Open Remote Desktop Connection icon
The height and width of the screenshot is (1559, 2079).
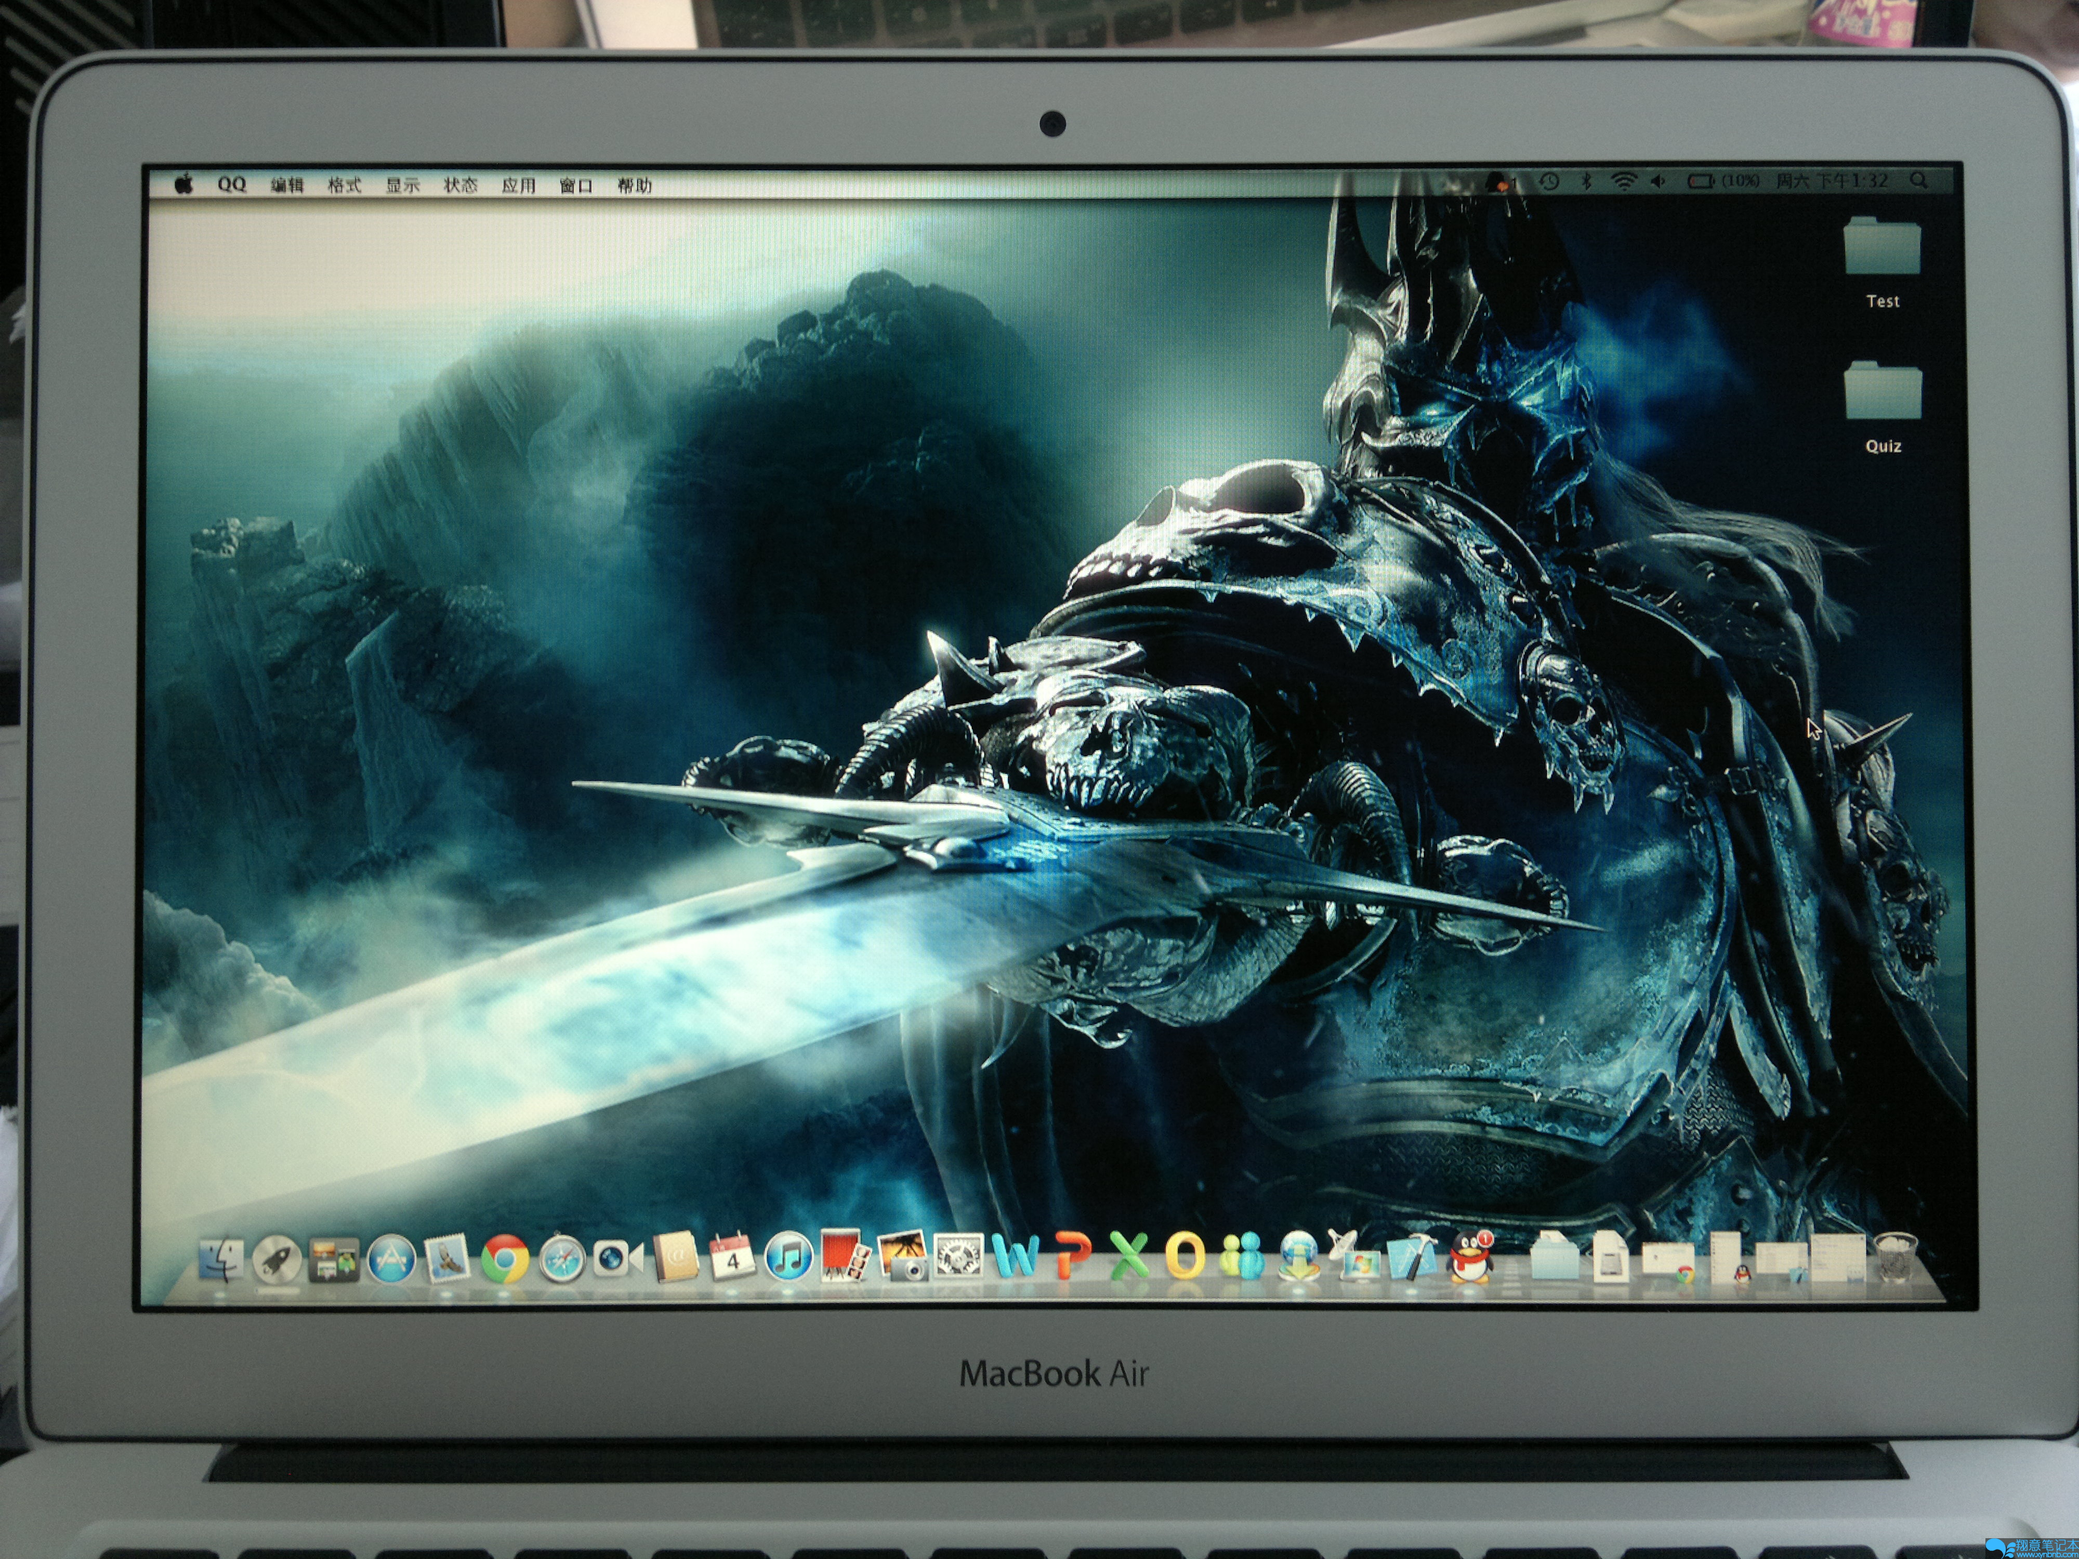tap(1353, 1256)
